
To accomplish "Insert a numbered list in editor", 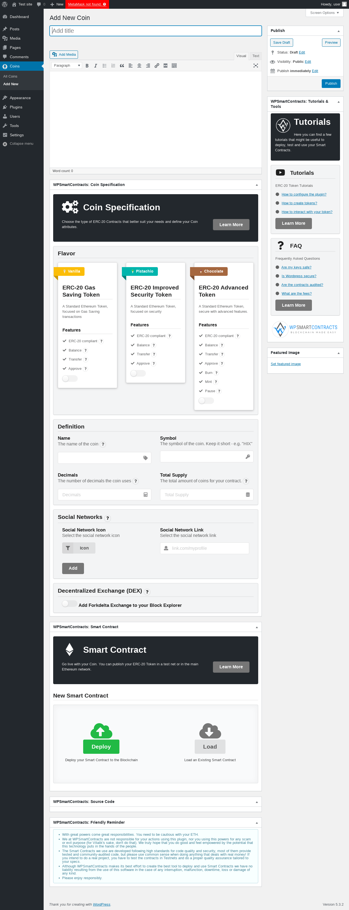I will click(x=113, y=66).
